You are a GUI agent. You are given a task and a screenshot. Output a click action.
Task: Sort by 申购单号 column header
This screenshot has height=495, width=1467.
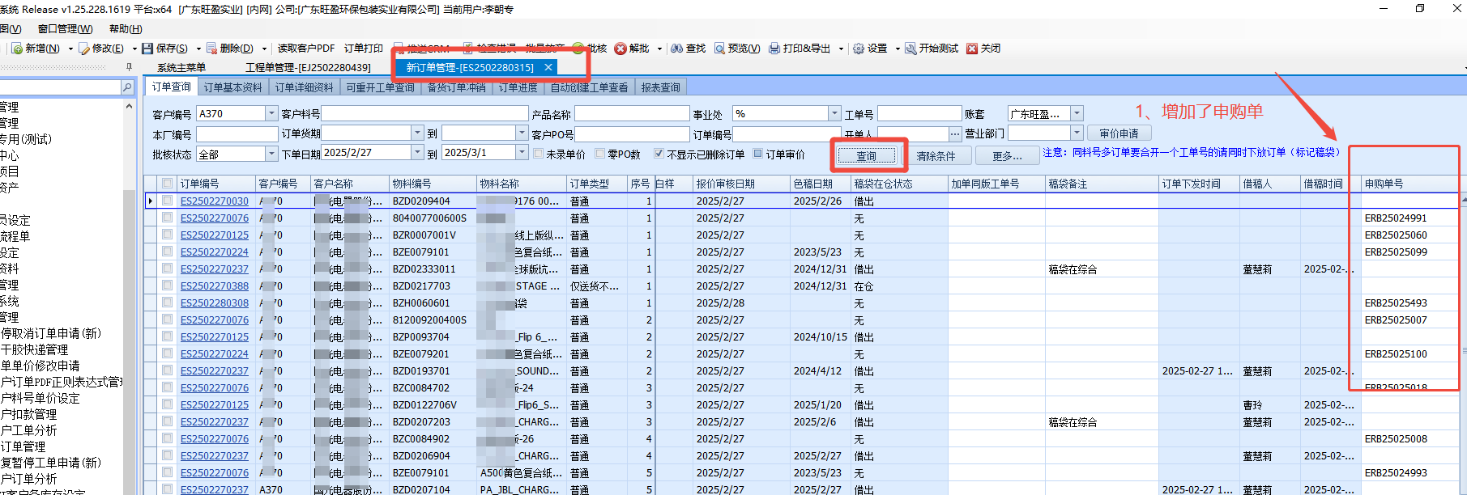[x=1409, y=184]
